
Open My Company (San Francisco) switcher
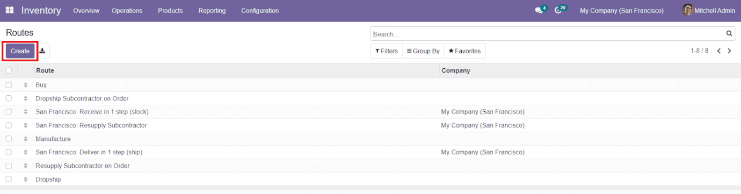622,11
